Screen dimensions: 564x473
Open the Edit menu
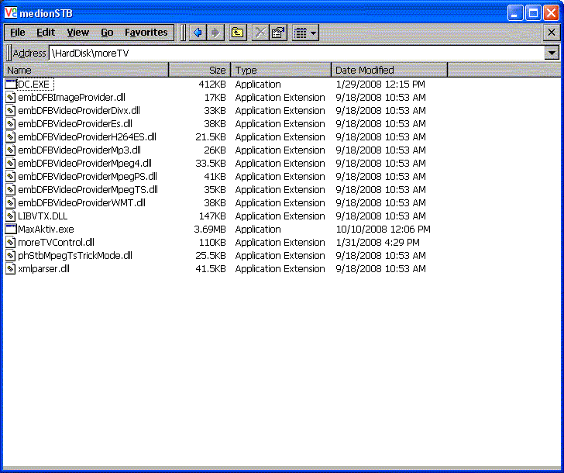pos(46,33)
